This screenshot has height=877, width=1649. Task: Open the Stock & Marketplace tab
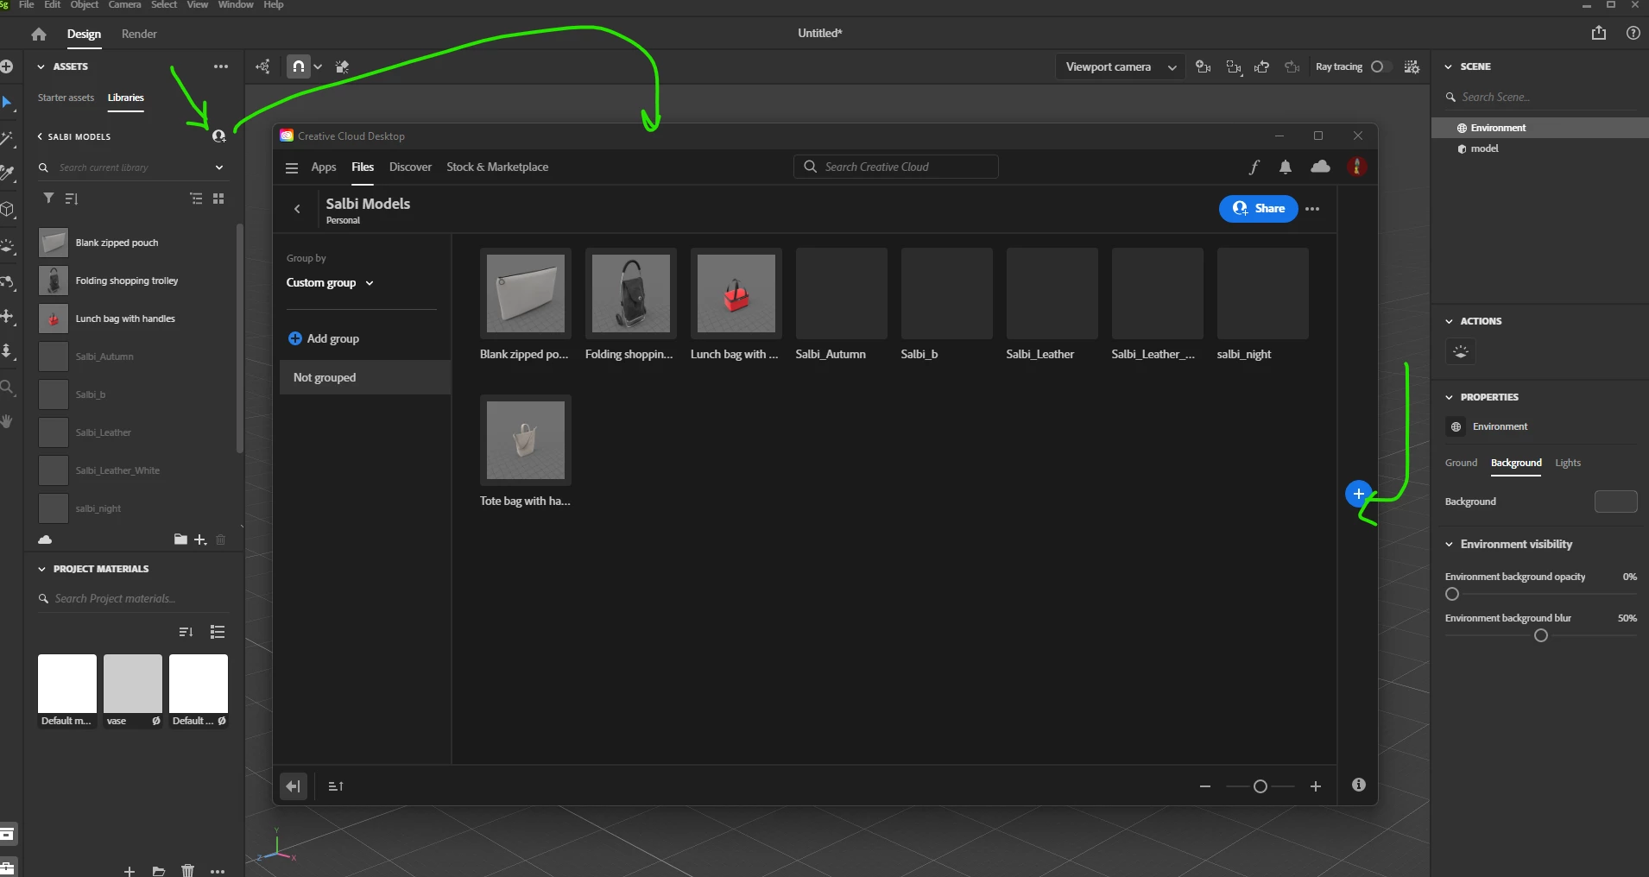497,167
